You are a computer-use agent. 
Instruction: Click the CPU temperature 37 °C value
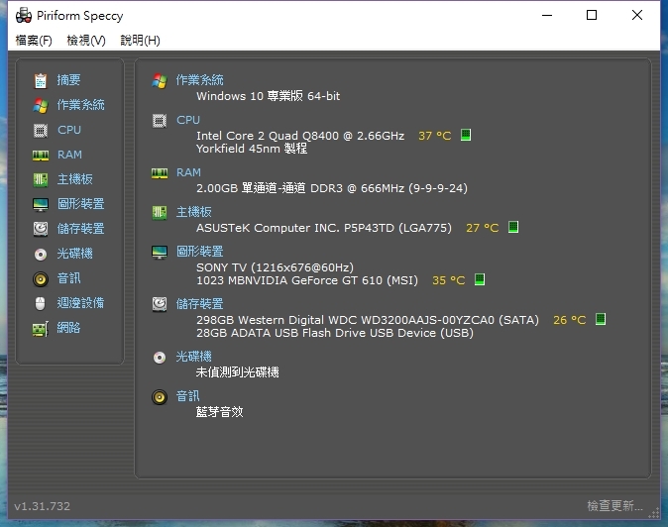click(x=434, y=136)
